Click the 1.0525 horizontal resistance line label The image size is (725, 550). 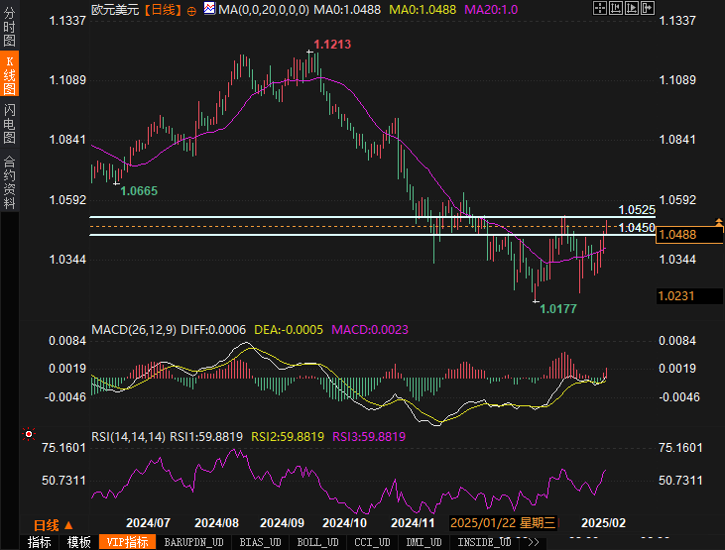[636, 210]
